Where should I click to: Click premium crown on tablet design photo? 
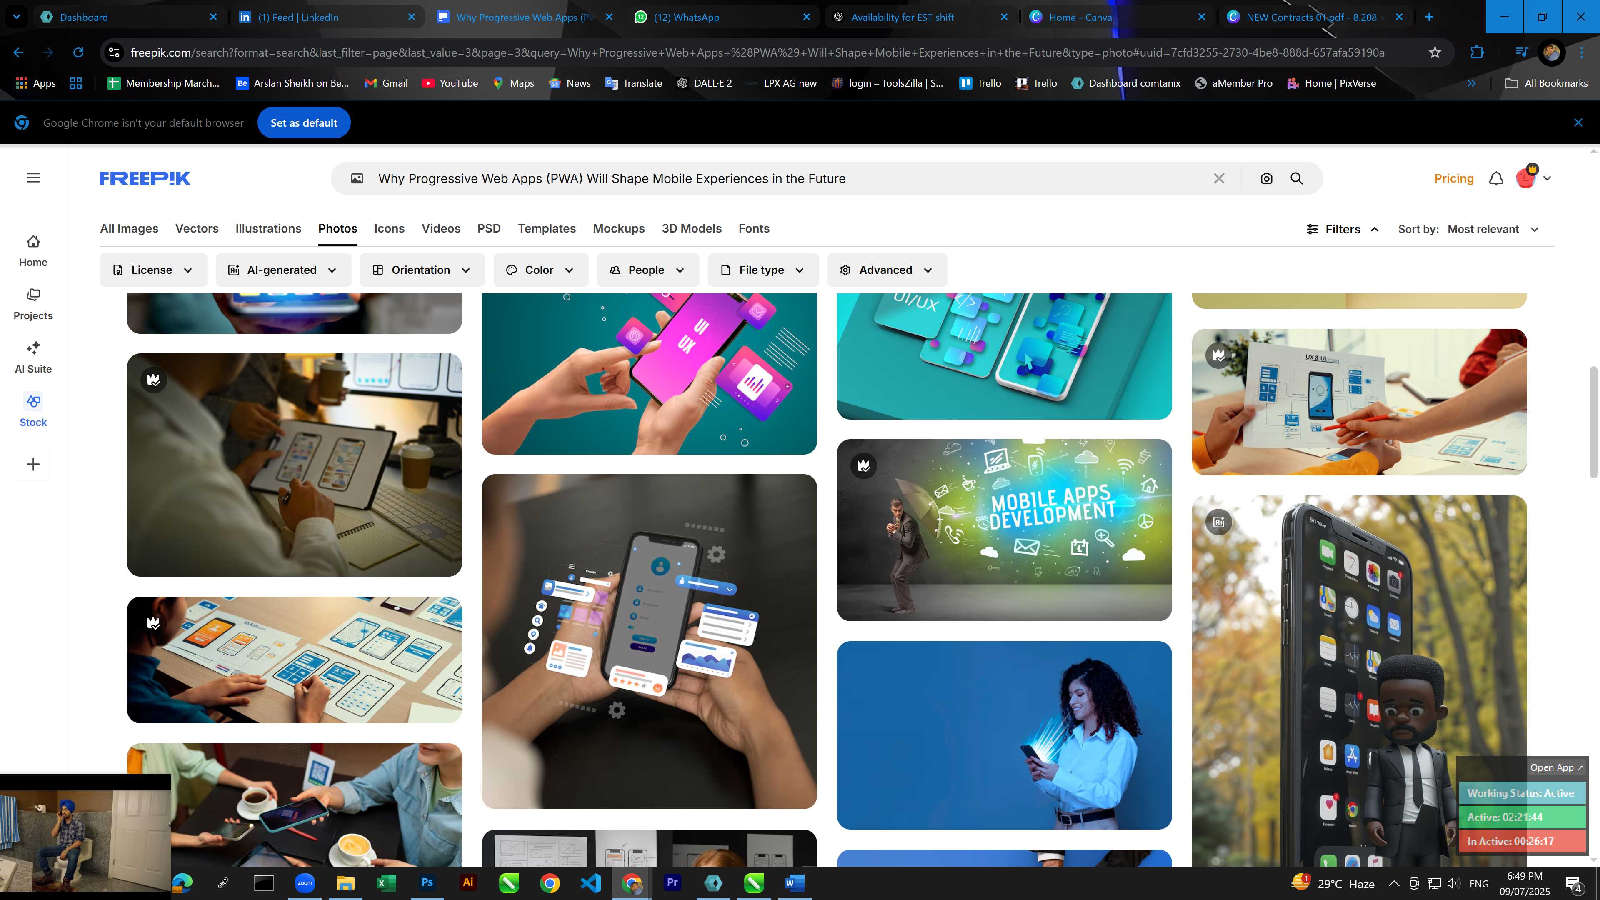153,380
